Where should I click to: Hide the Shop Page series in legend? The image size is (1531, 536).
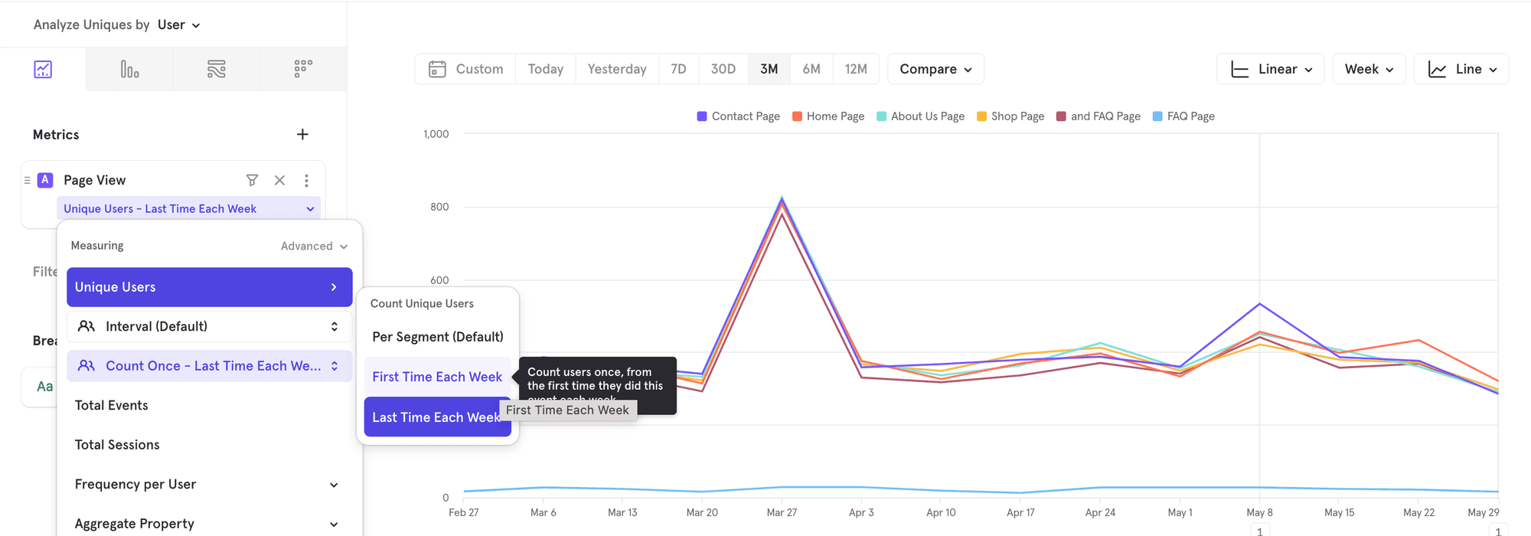[x=1010, y=116]
